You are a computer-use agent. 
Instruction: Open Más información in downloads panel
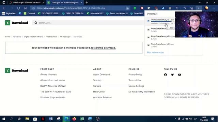pyautogui.click(x=155, y=53)
